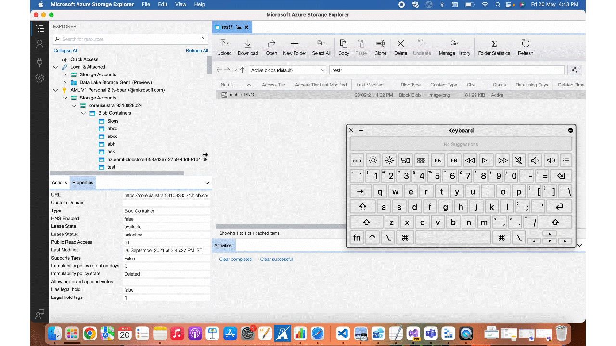
Task: Open the Trash in the Dock
Action: (562, 333)
